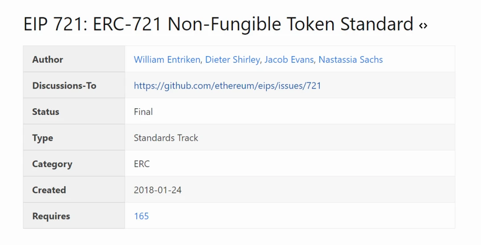Select the Discussions-To label cell

pos(74,85)
